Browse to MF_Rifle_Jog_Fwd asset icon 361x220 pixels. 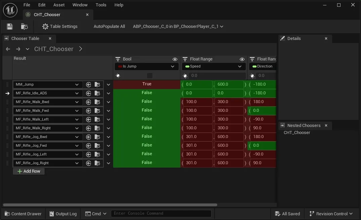[97, 146]
